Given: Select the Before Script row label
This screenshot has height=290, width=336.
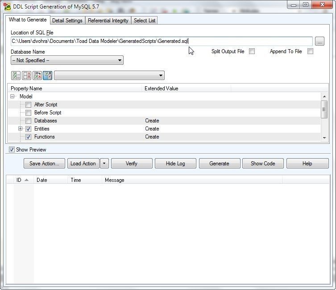Looking at the screenshot, I should 48,113.
